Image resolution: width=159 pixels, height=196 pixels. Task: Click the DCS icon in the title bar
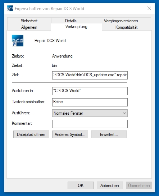10,8
